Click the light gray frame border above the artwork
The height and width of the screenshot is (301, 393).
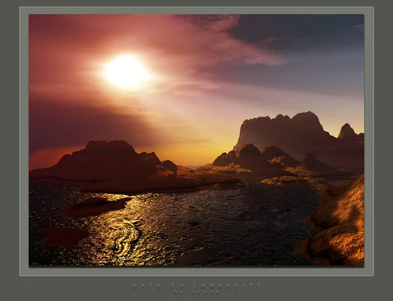tap(196, 10)
